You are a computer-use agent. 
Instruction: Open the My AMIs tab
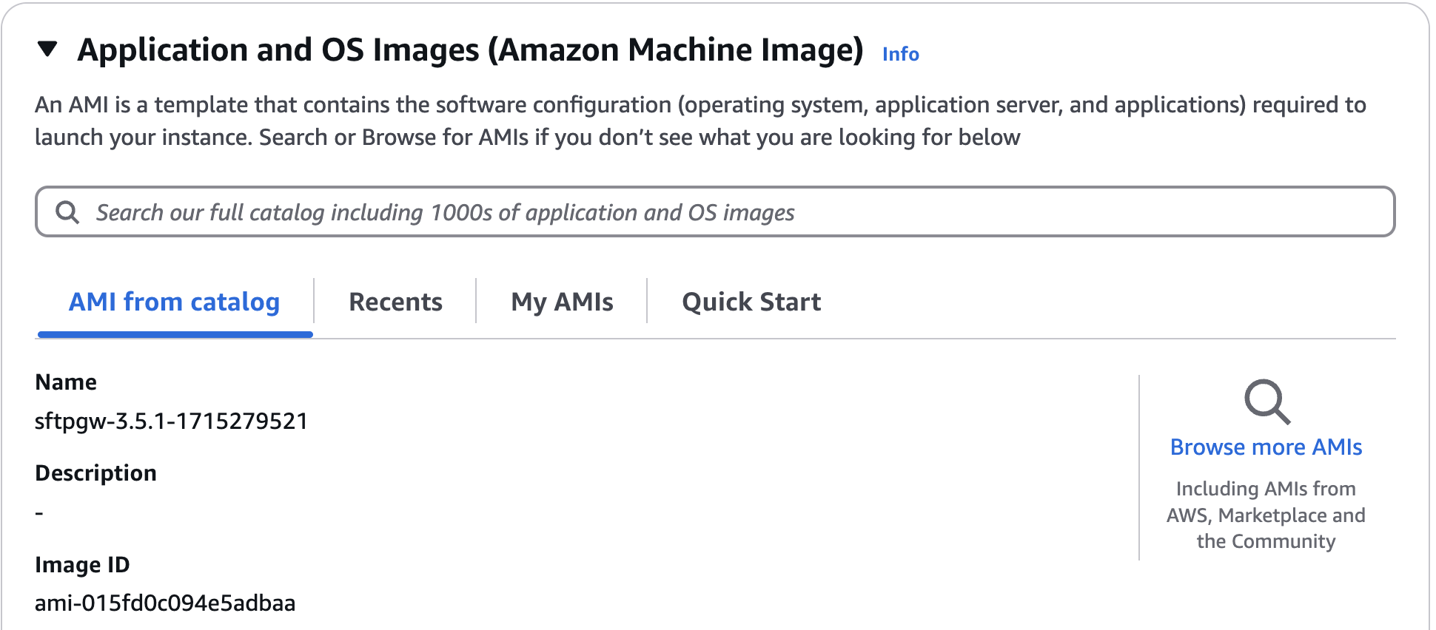pos(562,302)
